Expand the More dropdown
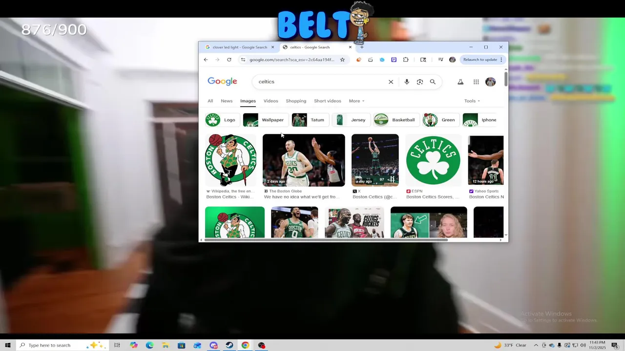Image resolution: width=625 pixels, height=351 pixels. tap(356, 101)
